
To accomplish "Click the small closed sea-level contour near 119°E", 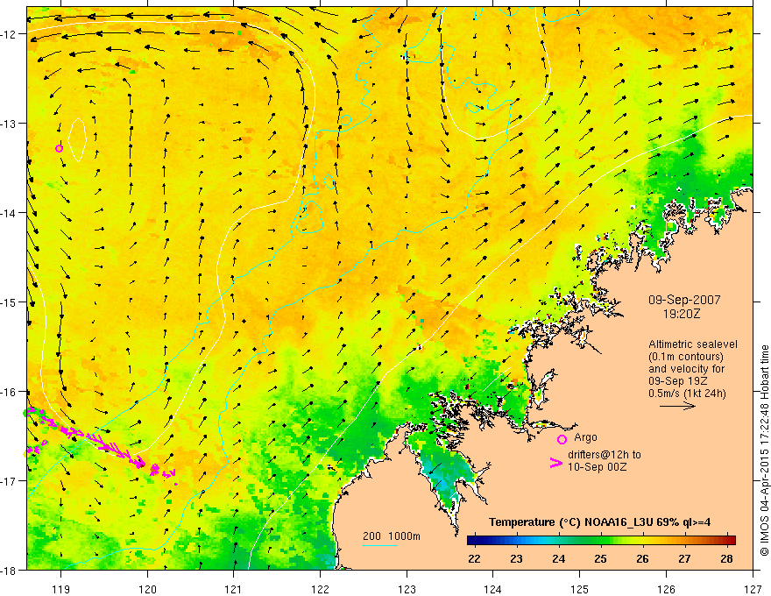I will [x=77, y=139].
